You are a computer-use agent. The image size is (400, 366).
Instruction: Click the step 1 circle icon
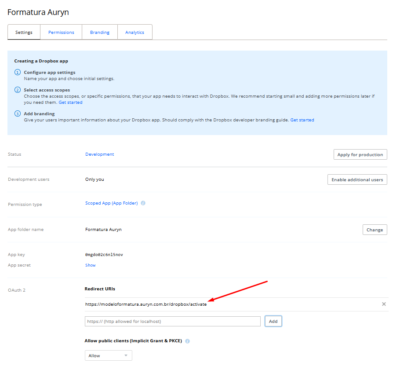click(17, 72)
